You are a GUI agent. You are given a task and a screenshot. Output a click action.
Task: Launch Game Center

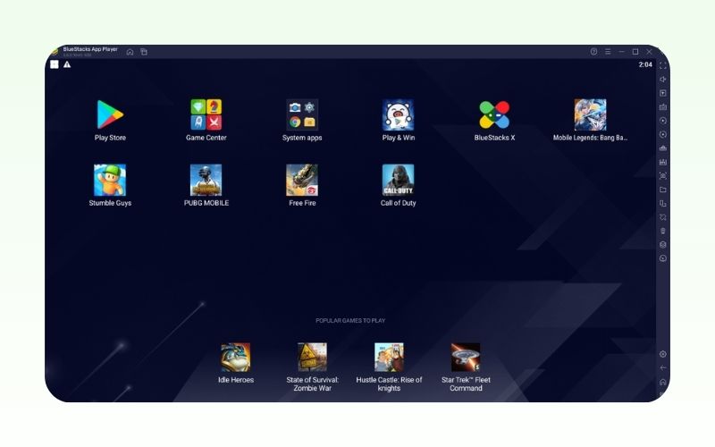206,114
